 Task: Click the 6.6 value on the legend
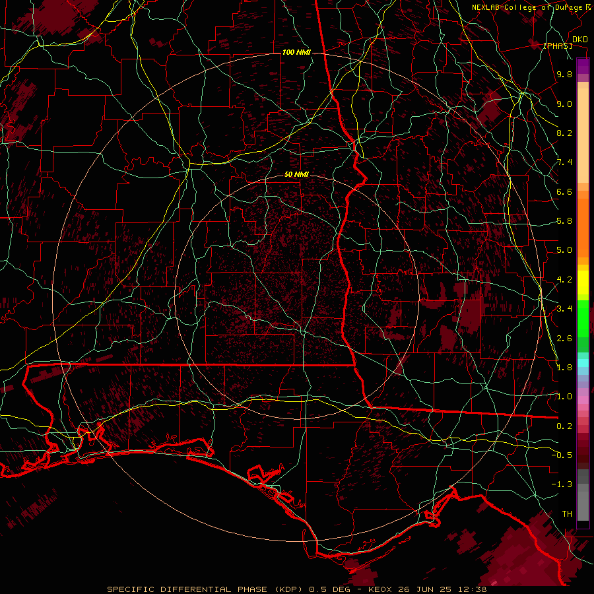point(564,191)
